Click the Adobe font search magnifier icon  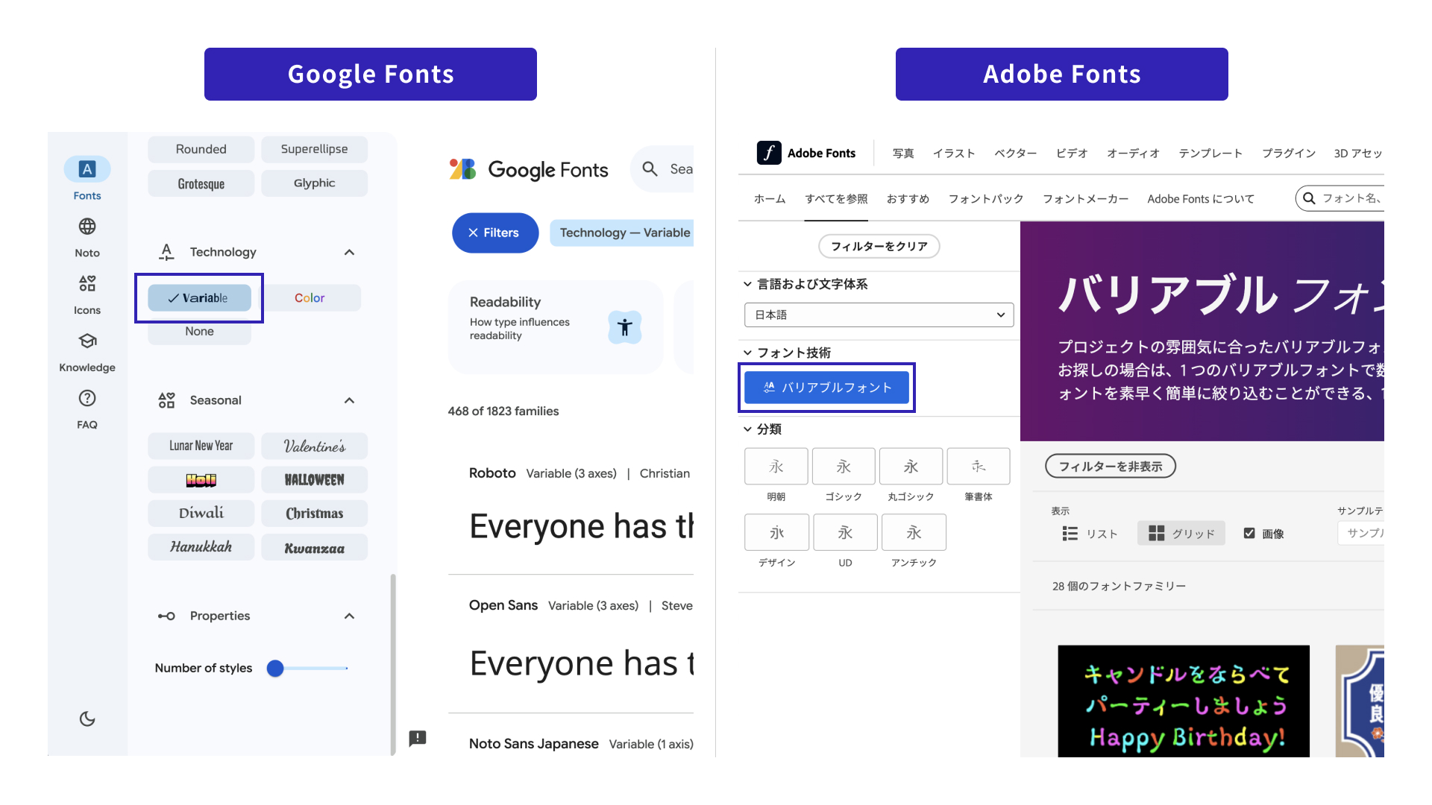(1309, 198)
